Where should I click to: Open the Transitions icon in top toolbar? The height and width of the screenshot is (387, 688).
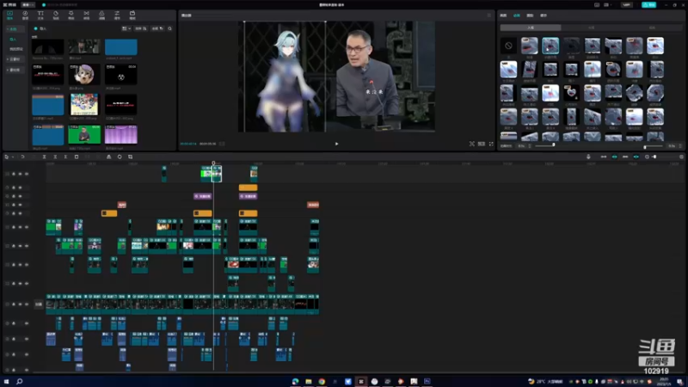click(87, 15)
